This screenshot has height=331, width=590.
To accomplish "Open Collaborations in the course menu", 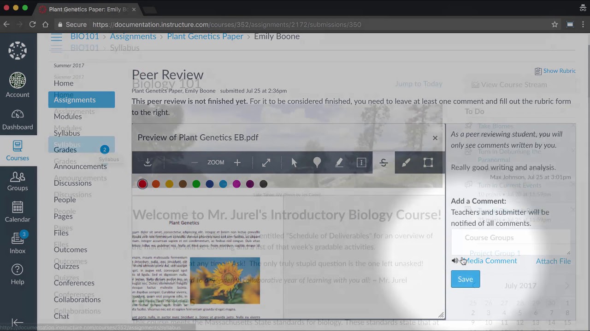I will (77, 299).
